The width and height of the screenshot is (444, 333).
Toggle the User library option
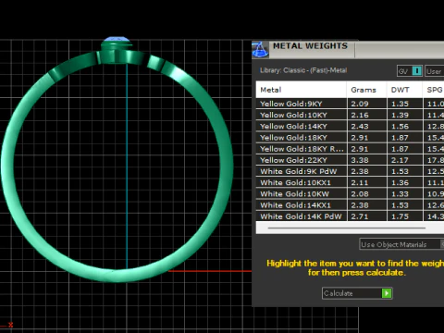[x=435, y=71]
